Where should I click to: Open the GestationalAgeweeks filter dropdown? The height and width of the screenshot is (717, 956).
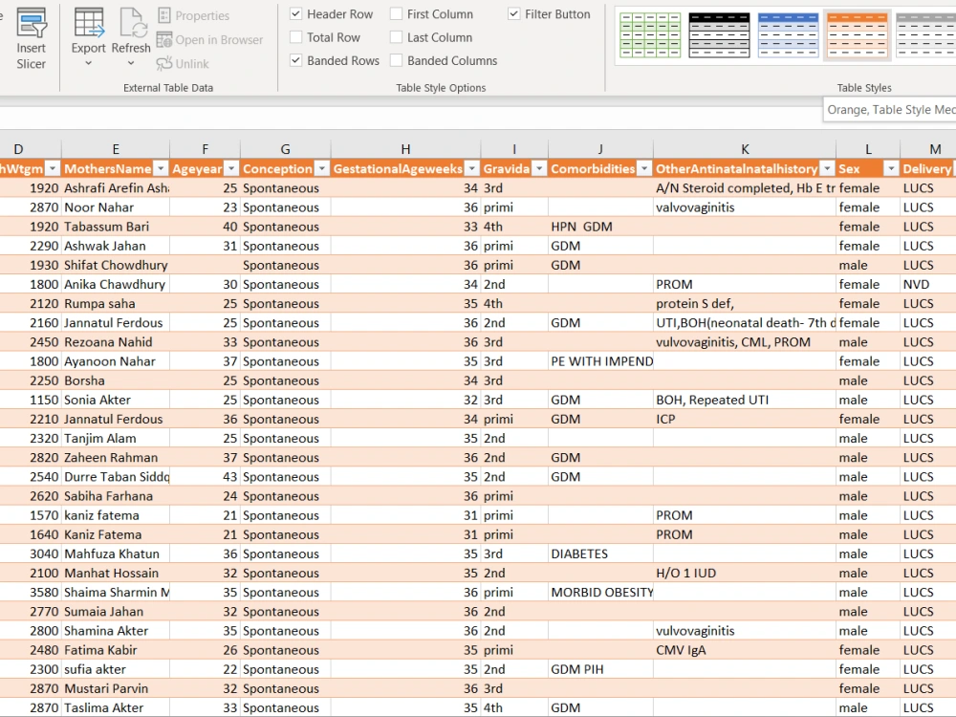tap(472, 169)
